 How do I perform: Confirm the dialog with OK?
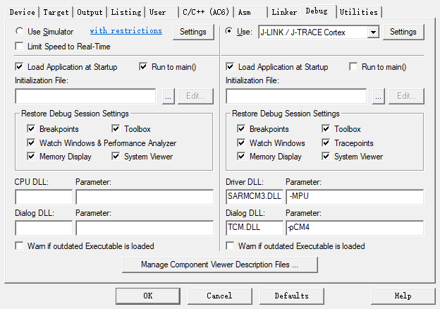(x=147, y=296)
